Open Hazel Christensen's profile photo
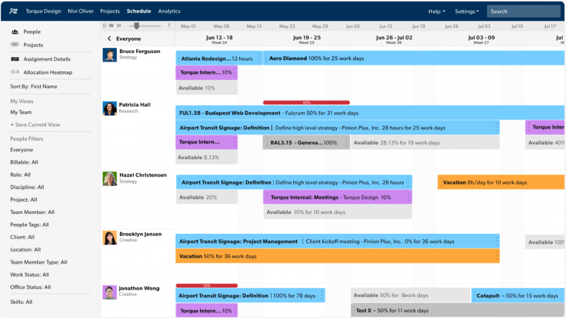Screen dimensions: 566x318 [x=109, y=178]
